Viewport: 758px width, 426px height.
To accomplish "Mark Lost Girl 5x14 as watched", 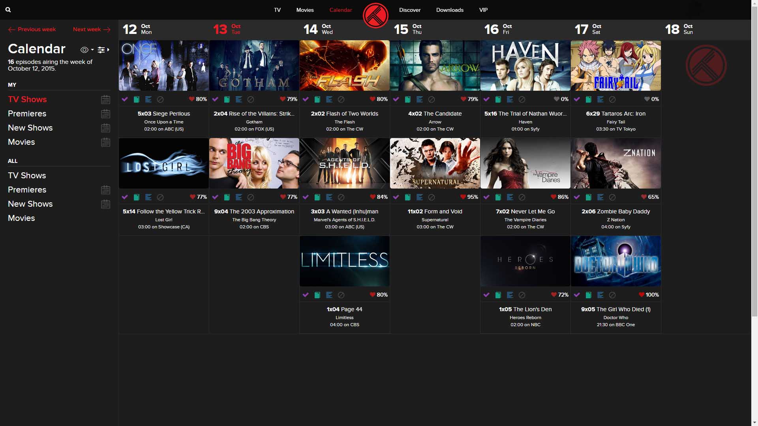I will [x=125, y=197].
